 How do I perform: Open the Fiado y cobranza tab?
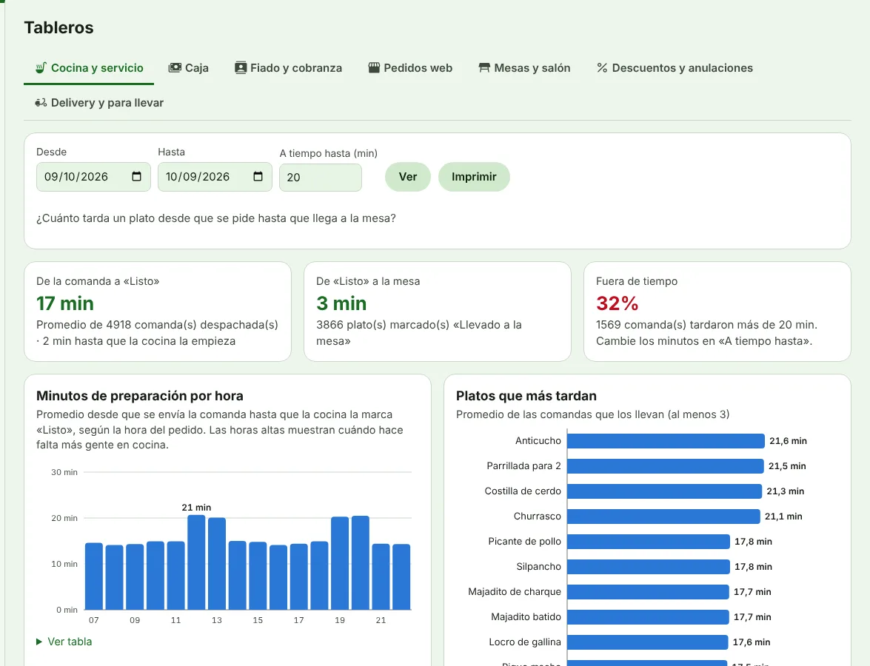289,67
